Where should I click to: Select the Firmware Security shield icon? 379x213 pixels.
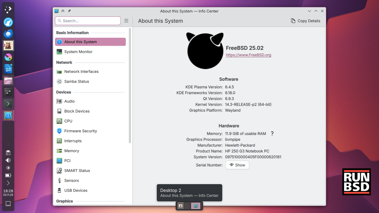[59, 131]
